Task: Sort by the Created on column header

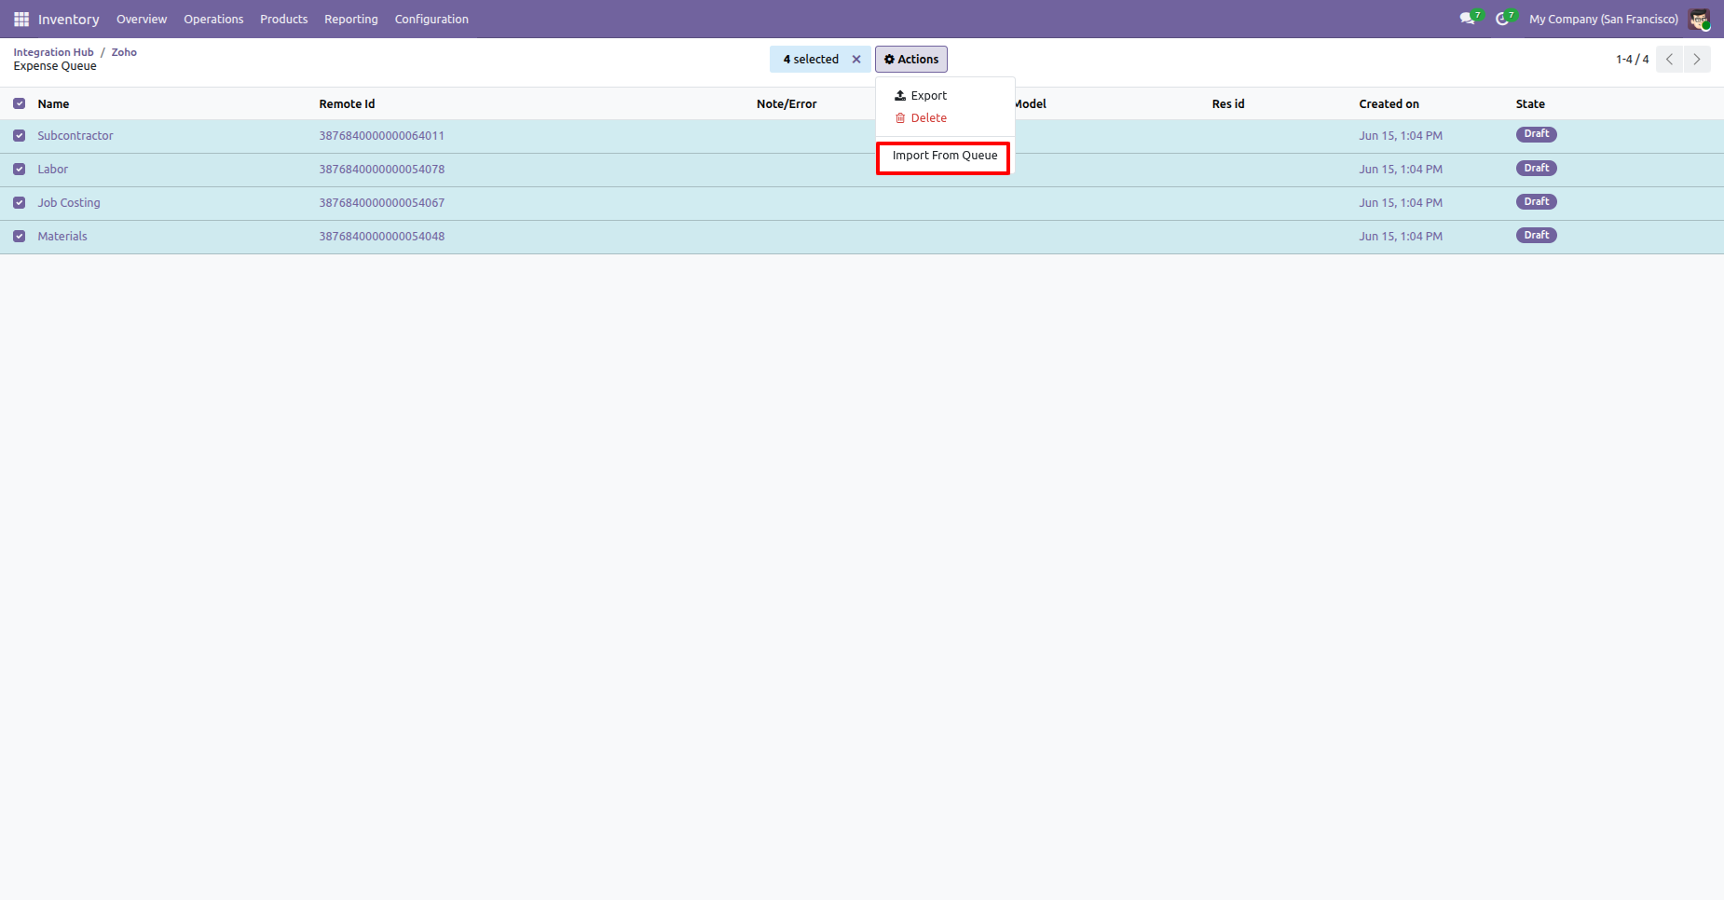Action: [1389, 104]
